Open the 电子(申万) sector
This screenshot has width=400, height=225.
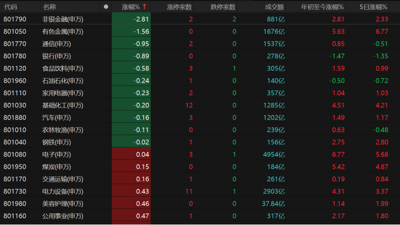pyautogui.click(x=56, y=154)
